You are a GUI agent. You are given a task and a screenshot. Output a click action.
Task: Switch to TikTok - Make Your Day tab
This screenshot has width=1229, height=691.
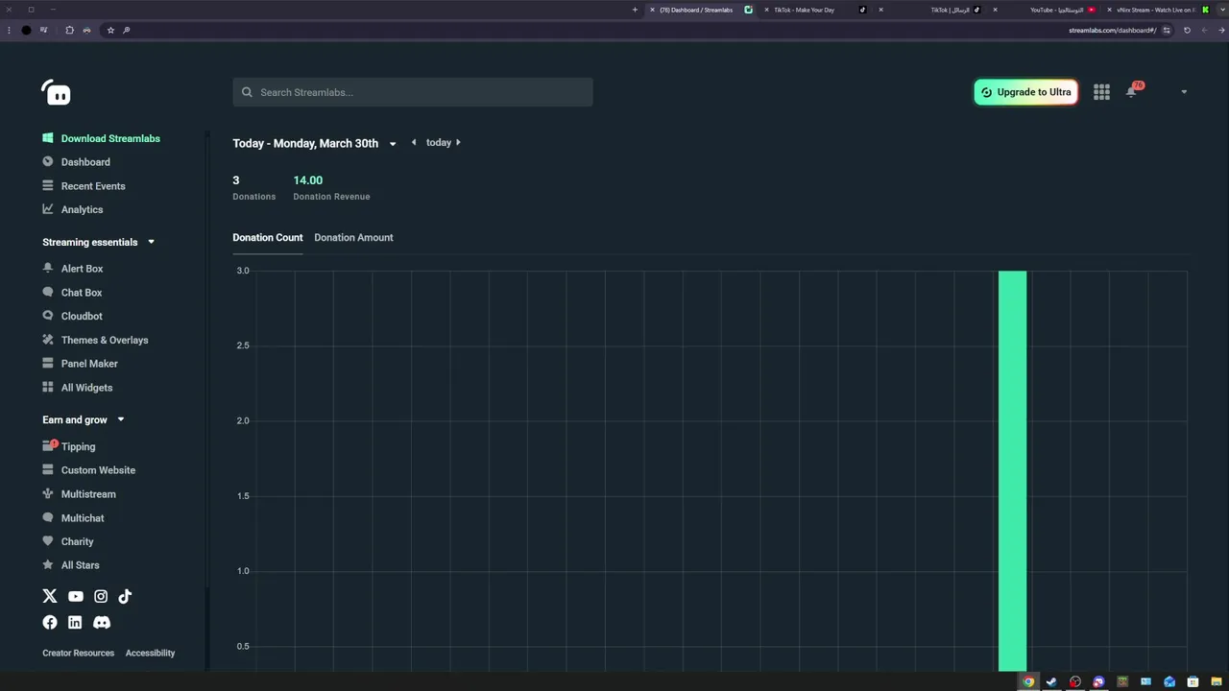816,10
